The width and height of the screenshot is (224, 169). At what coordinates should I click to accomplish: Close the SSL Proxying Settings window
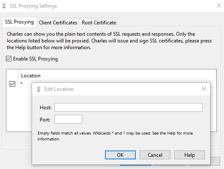pos(219,5)
